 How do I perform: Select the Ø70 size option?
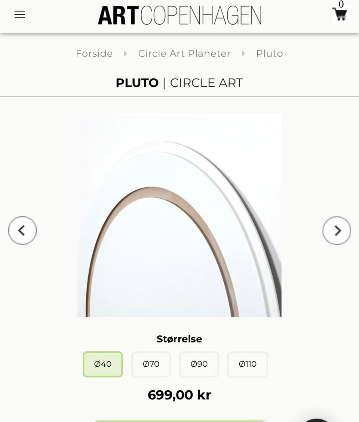click(151, 364)
